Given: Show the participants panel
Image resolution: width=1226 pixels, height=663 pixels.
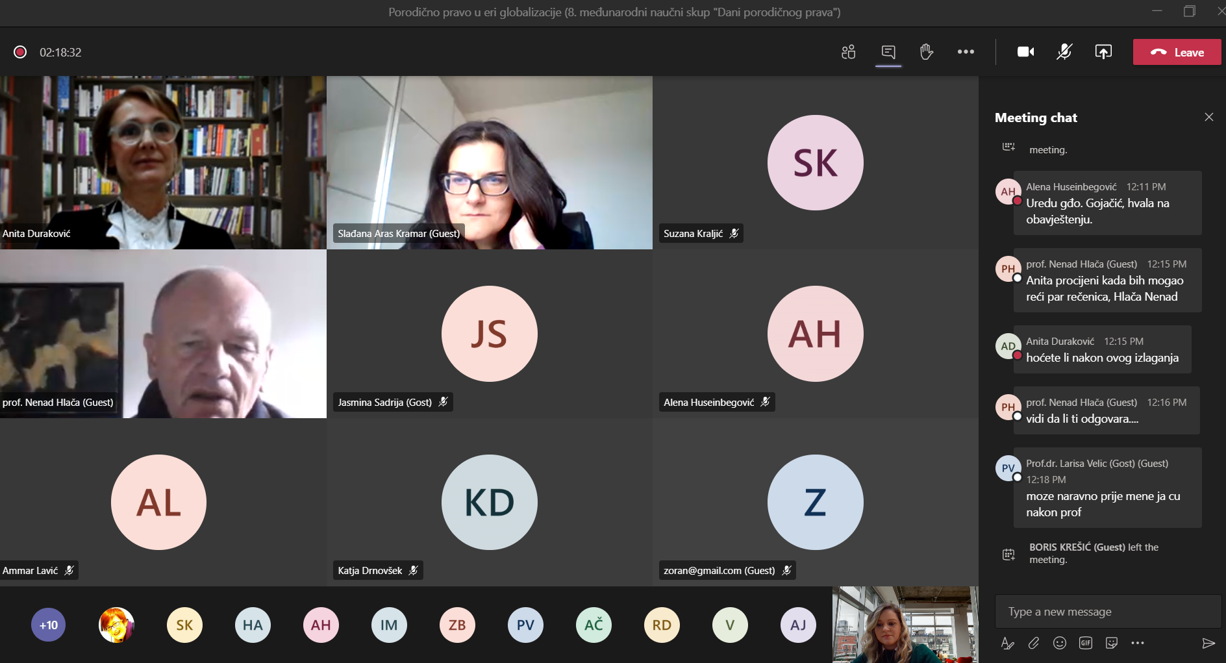Looking at the screenshot, I should [848, 52].
